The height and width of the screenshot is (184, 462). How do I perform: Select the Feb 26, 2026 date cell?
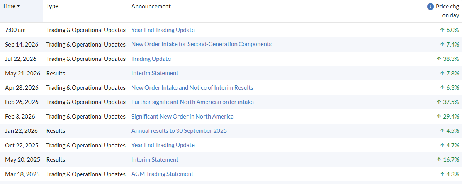point(22,102)
